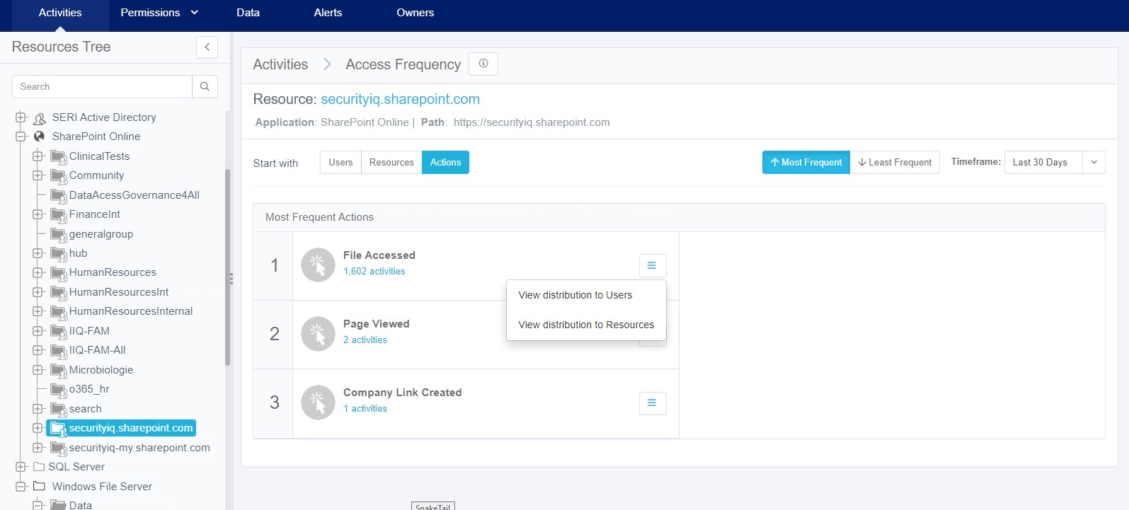The height and width of the screenshot is (510, 1129).
Task: Open the 1,602 activities link
Action: 374,272
